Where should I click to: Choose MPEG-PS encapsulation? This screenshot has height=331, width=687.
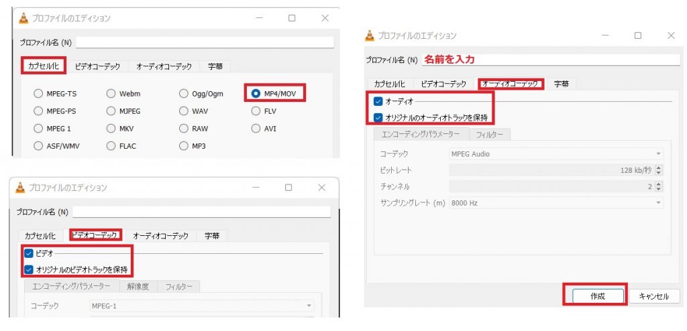pyautogui.click(x=38, y=111)
